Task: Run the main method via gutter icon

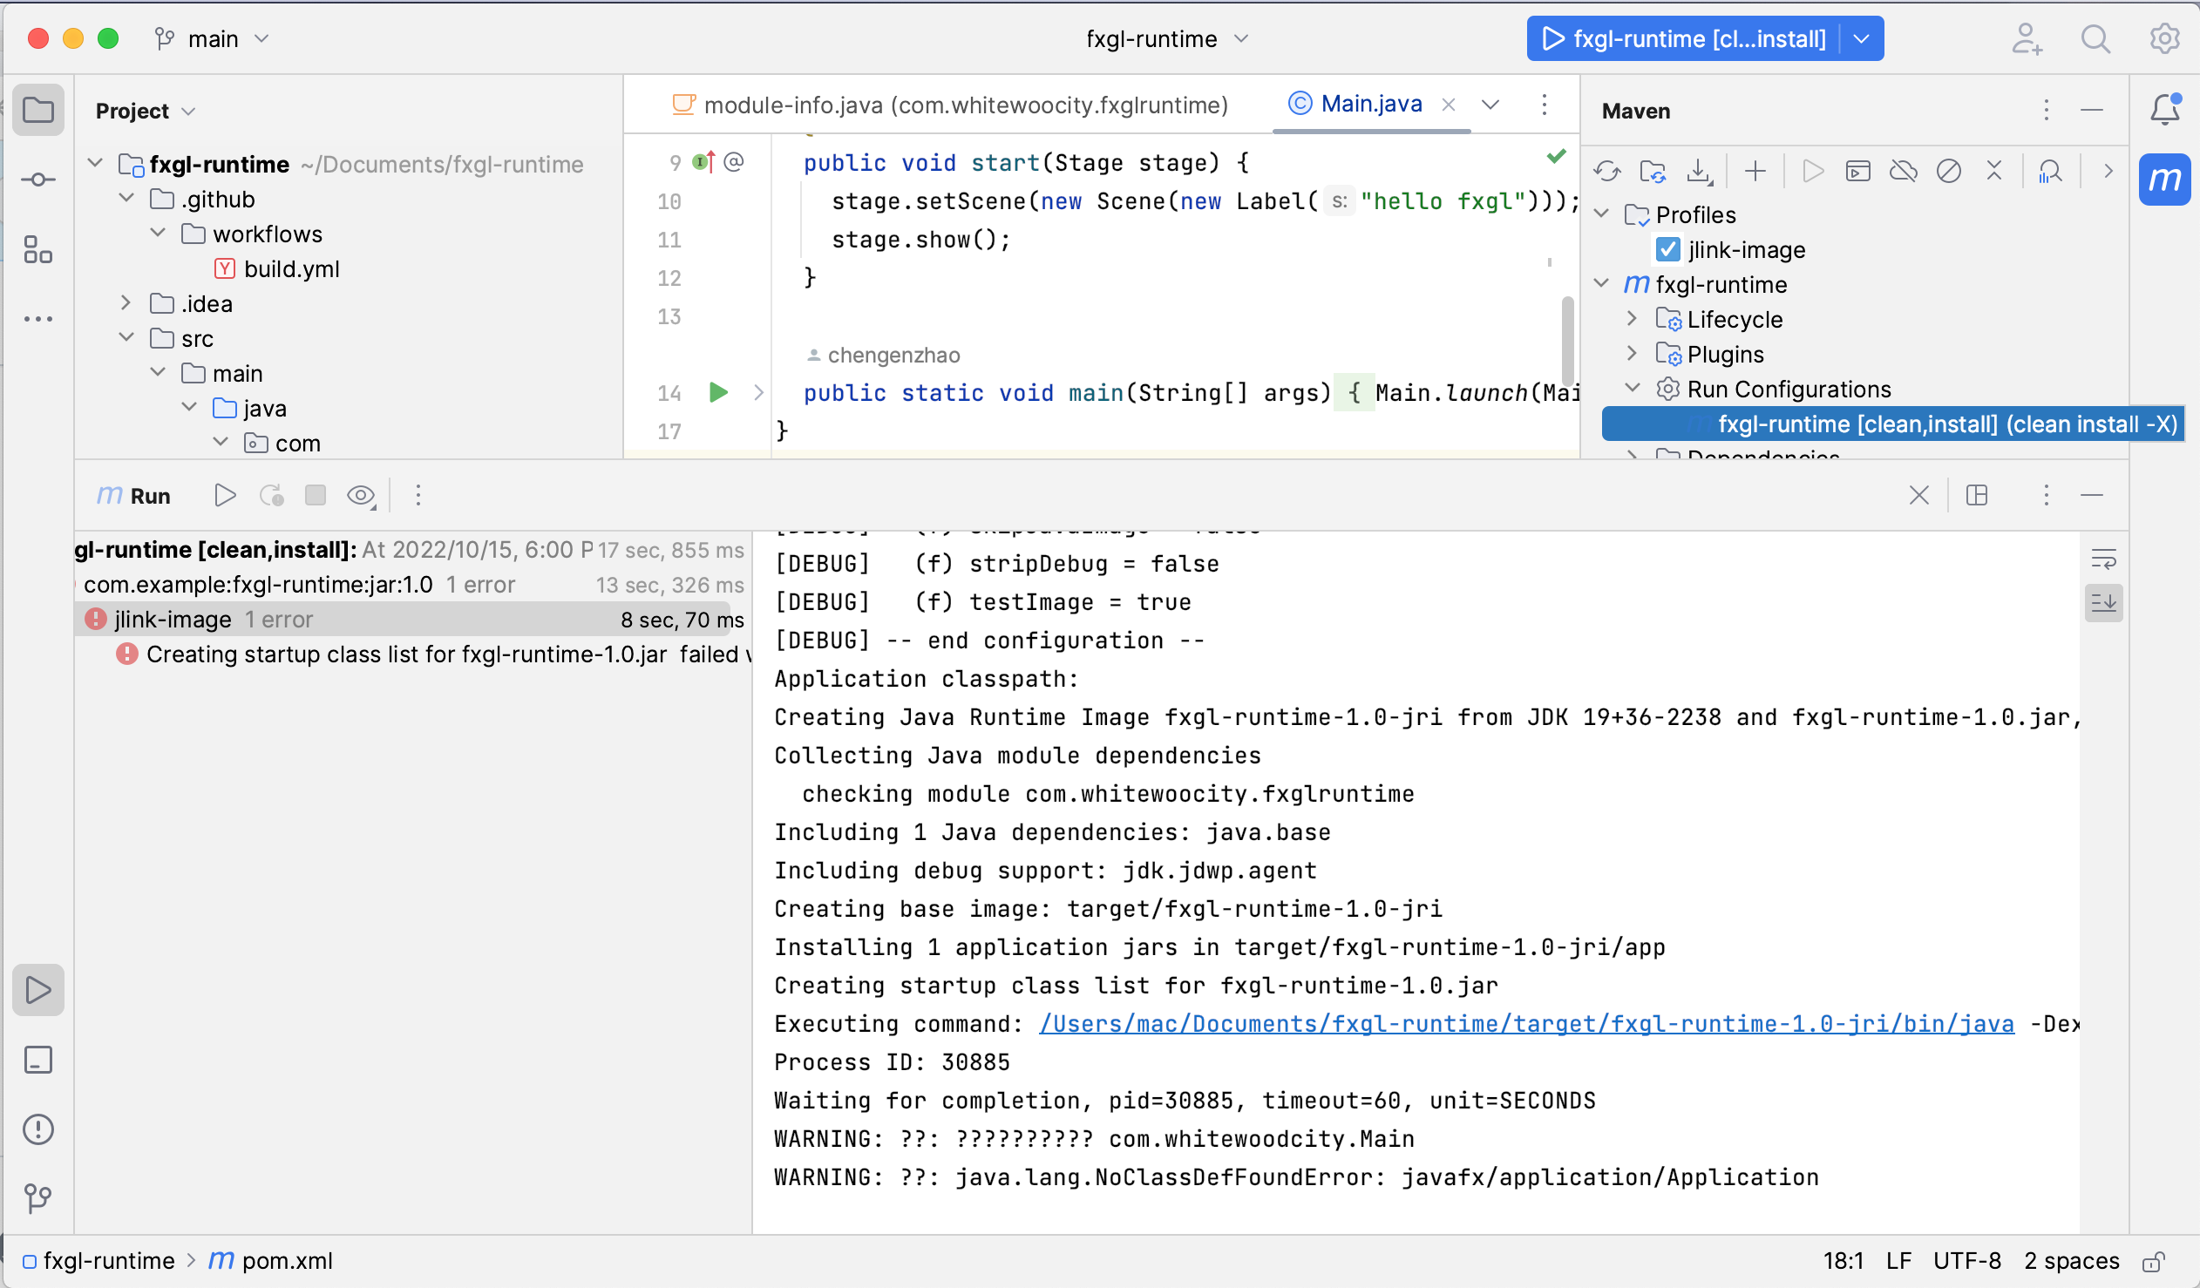Action: [x=717, y=393]
